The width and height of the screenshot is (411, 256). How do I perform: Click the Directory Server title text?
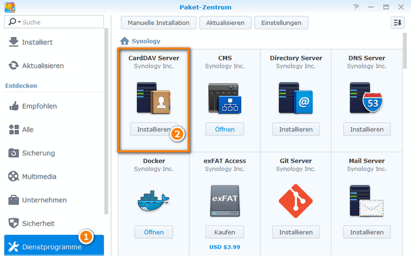click(296, 58)
